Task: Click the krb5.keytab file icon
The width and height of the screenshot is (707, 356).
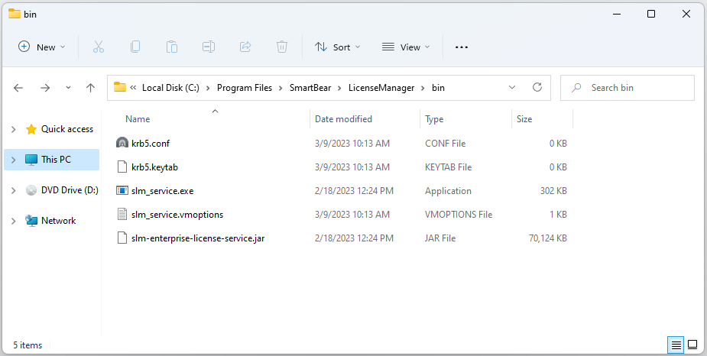Action: coord(122,167)
